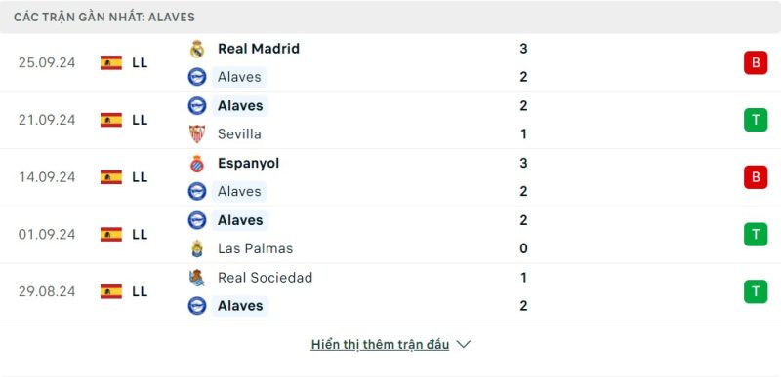781x377 pixels.
Task: Select the Las Palmas team name
Action: 255,248
